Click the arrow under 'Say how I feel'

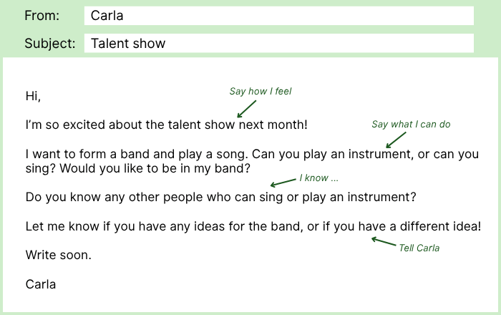click(246, 108)
